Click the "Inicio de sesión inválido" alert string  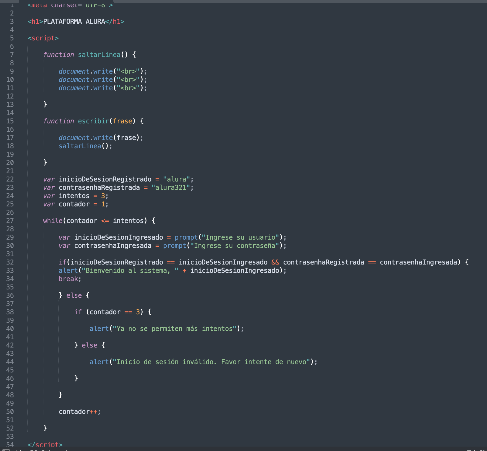pyautogui.click(x=211, y=362)
